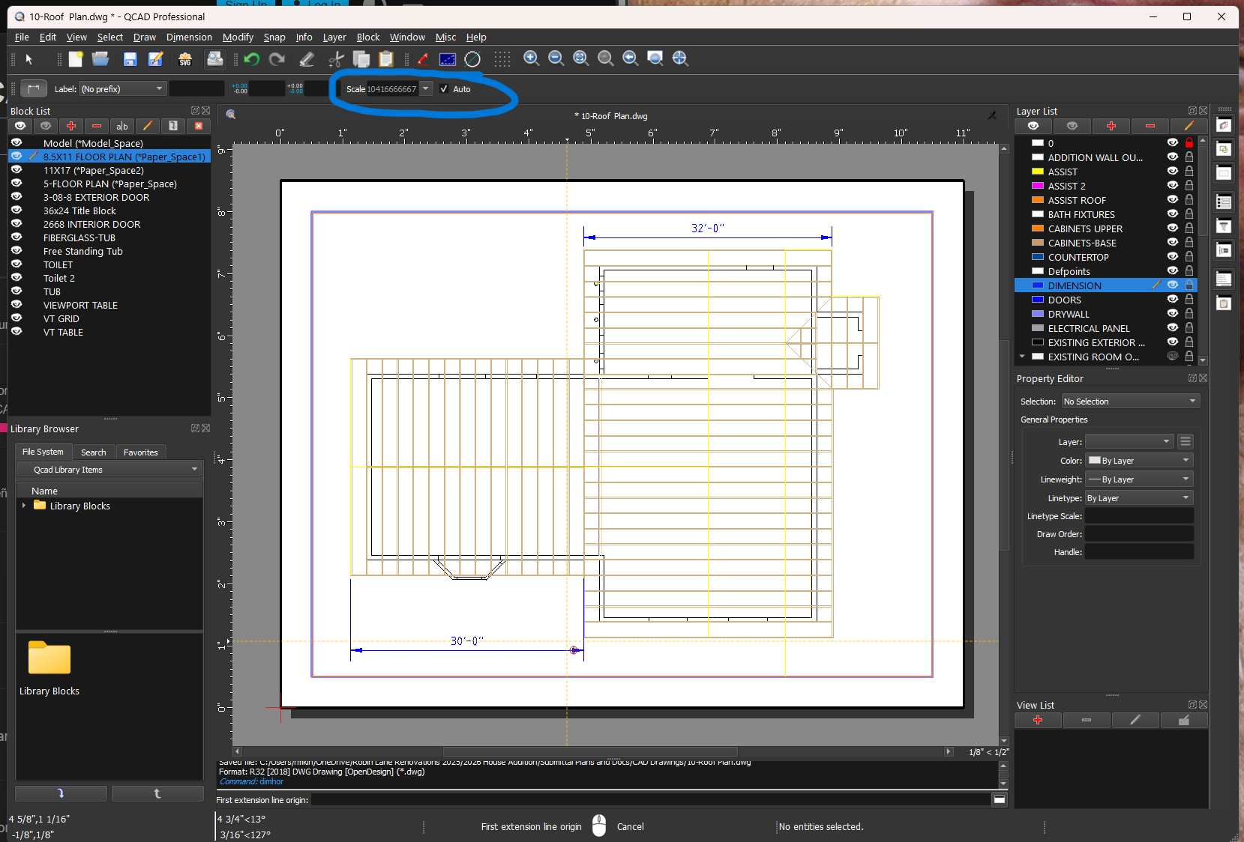Click the Paste clipboard icon
1244x842 pixels.
386,59
